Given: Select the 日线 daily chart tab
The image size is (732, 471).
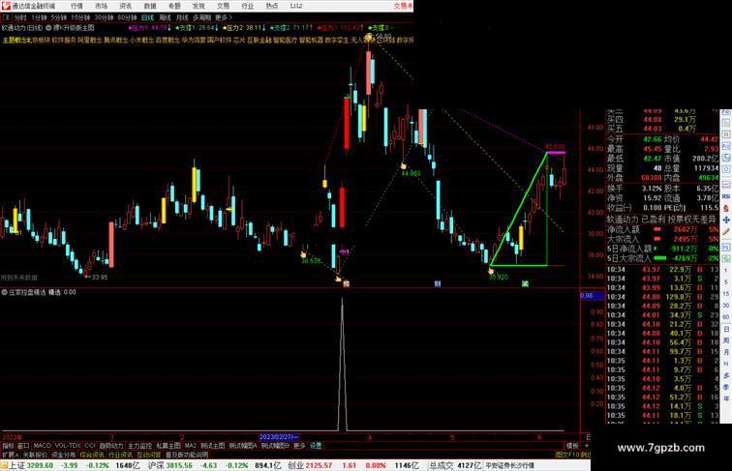Looking at the screenshot, I should coord(147,17).
